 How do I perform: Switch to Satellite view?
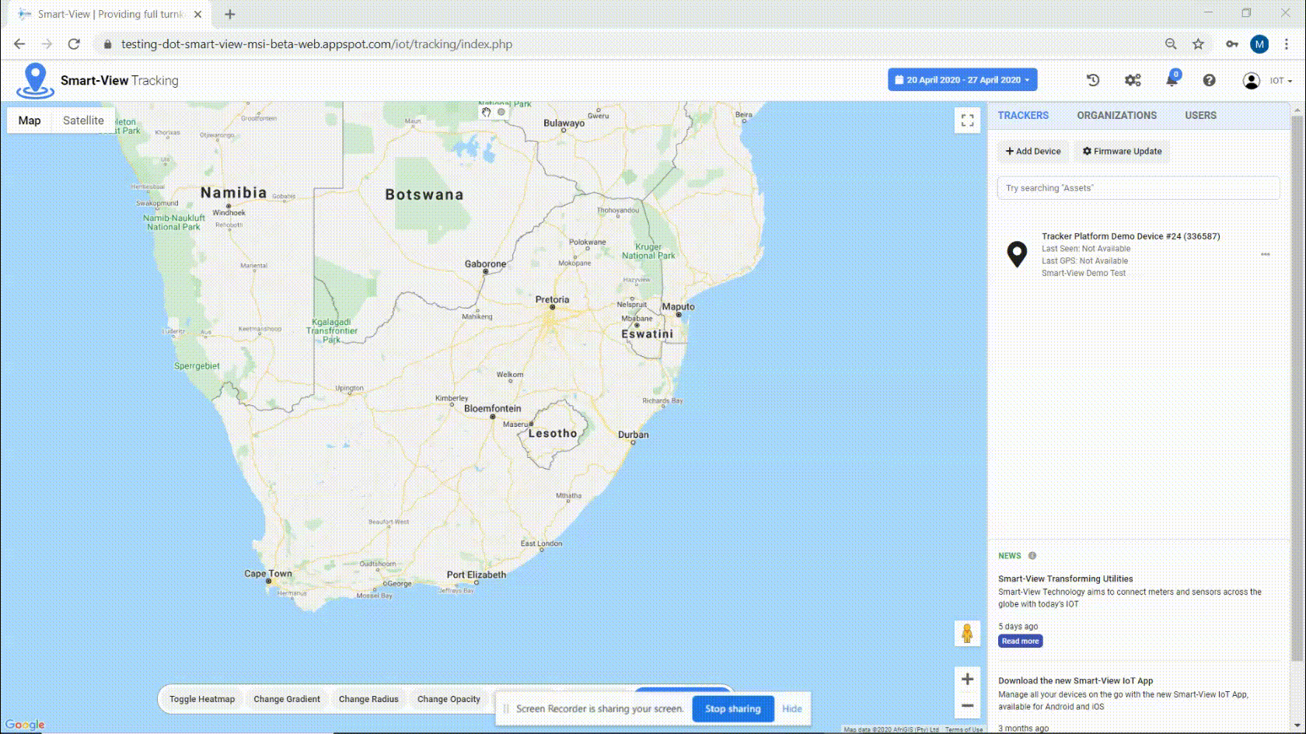point(83,121)
